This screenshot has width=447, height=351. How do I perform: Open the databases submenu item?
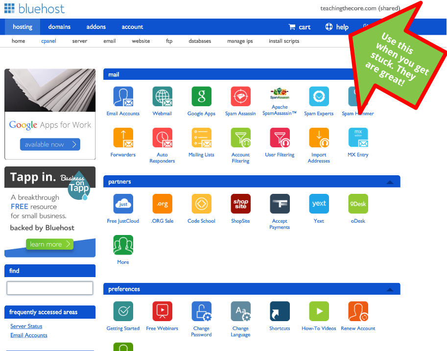200,41
